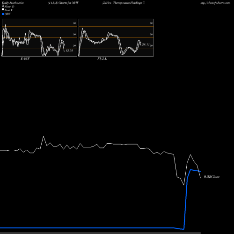
Task: Click 'InVivo Therapeutics Holdings C' title text
Action: click(124, 3)
